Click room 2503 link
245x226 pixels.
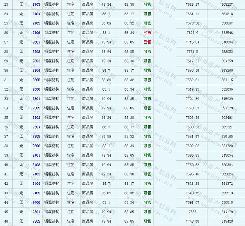click(x=36, y=117)
